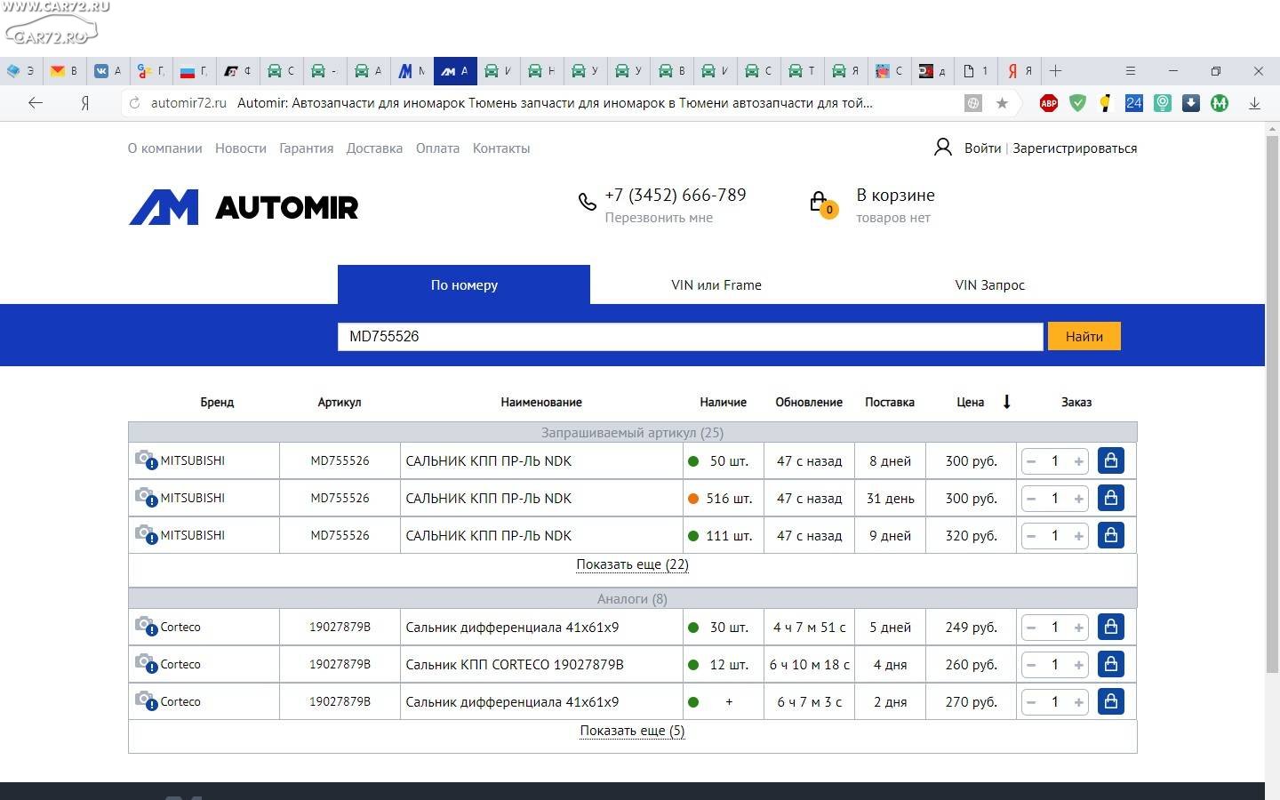The height and width of the screenshot is (800, 1280).
Task: Open browser downloads arrow icon
Action: point(1254,103)
